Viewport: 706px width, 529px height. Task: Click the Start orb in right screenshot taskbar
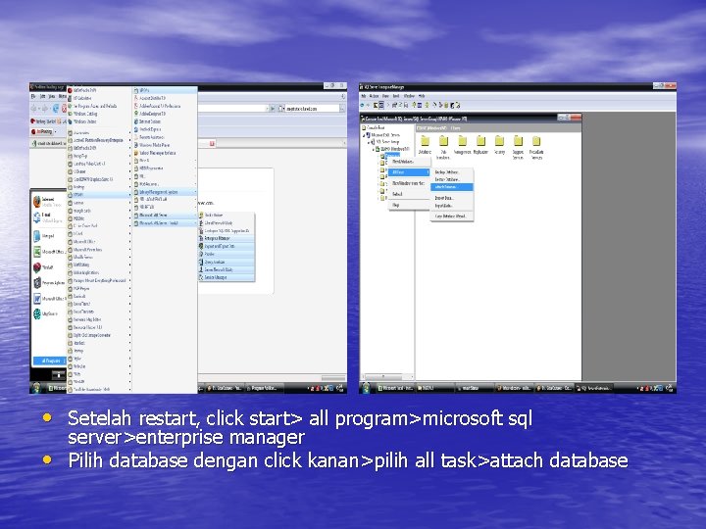click(367, 387)
